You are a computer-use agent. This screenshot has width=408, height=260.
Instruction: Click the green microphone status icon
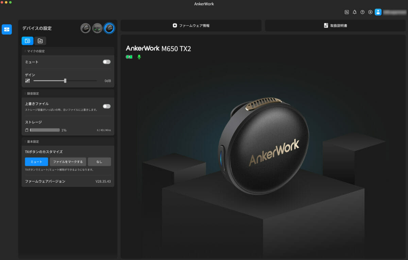[139, 57]
